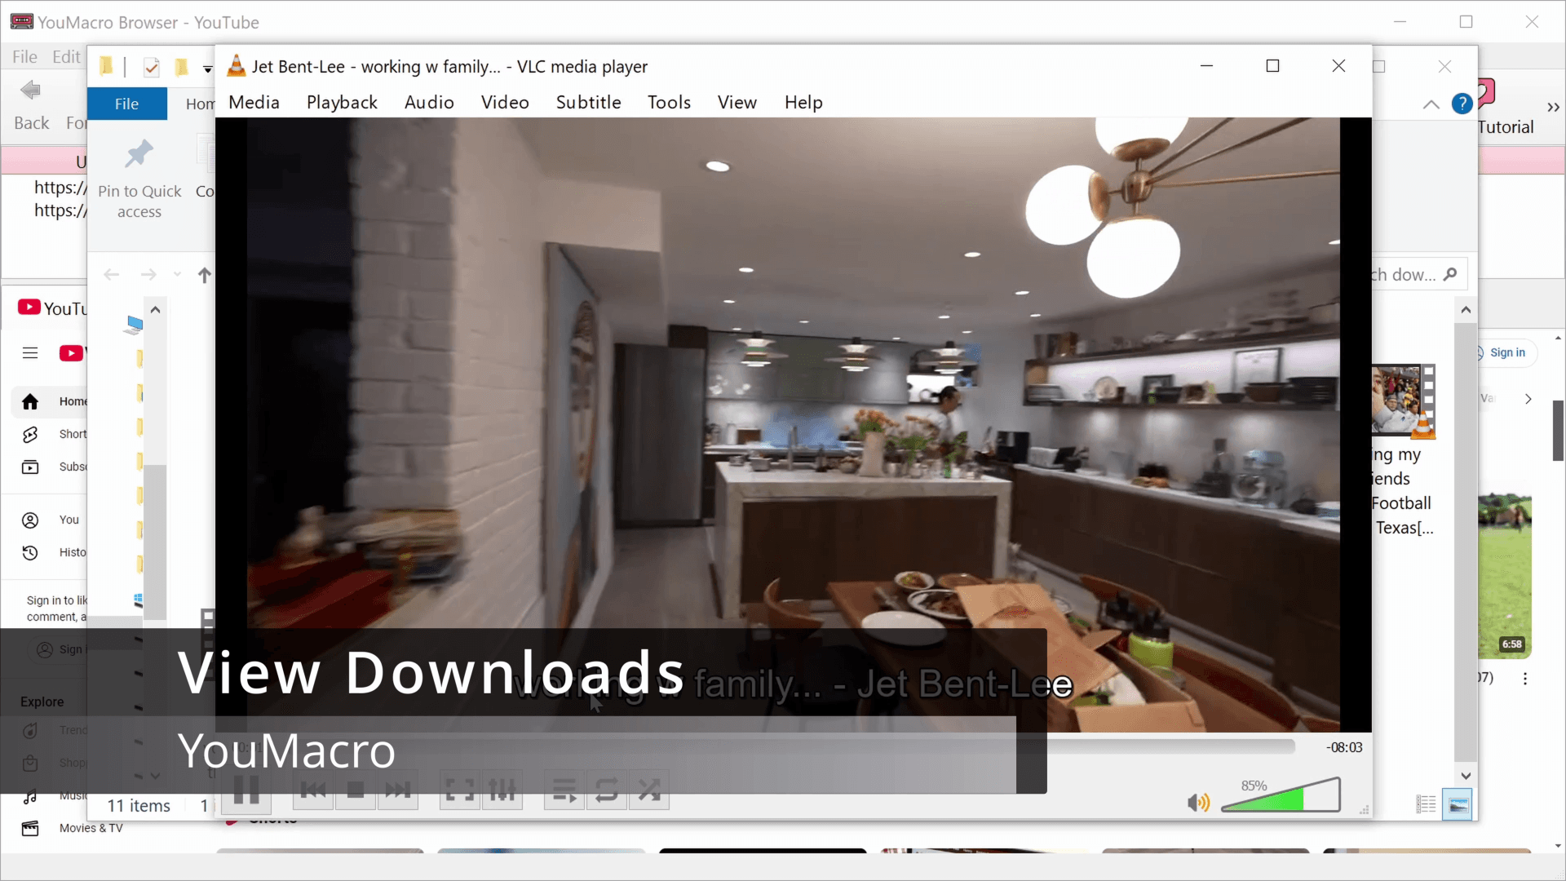Click the YouTube Sign in button
The width and height of the screenshot is (1566, 881).
[1506, 352]
